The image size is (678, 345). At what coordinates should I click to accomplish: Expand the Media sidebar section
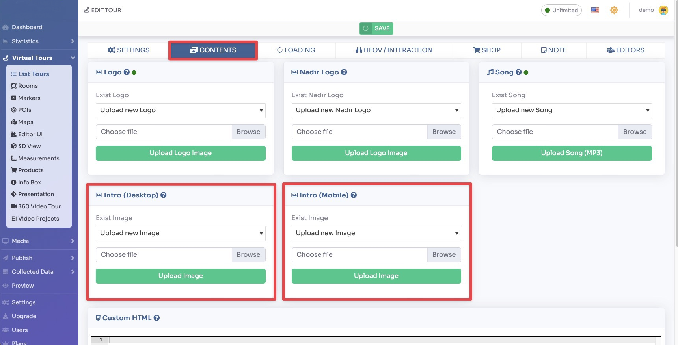(x=39, y=241)
